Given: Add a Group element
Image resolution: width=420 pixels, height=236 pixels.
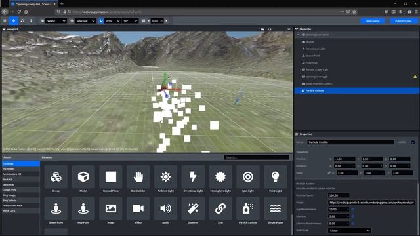Looking at the screenshot, I should (x=56, y=179).
